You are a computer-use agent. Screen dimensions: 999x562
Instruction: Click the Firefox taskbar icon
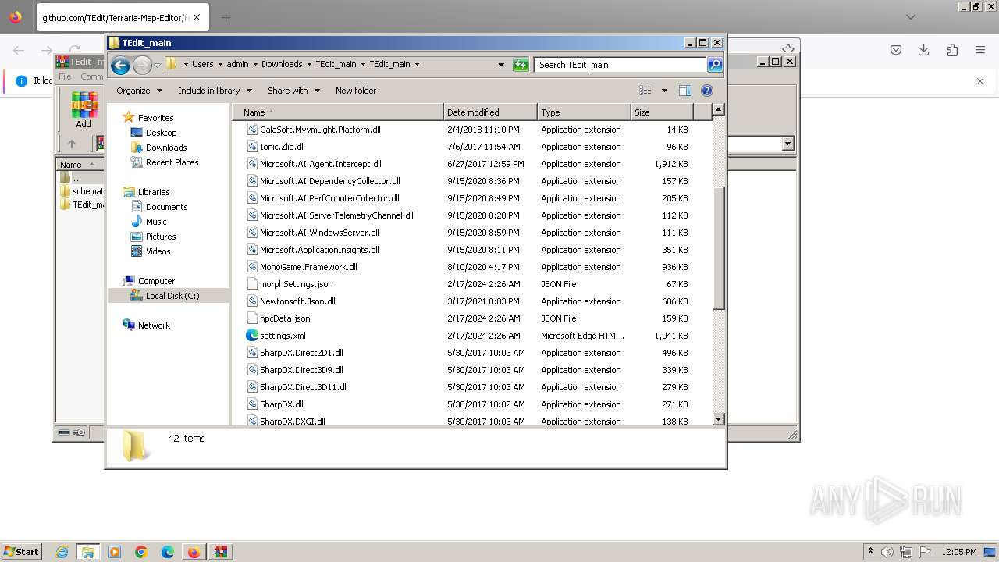pyautogui.click(x=194, y=552)
